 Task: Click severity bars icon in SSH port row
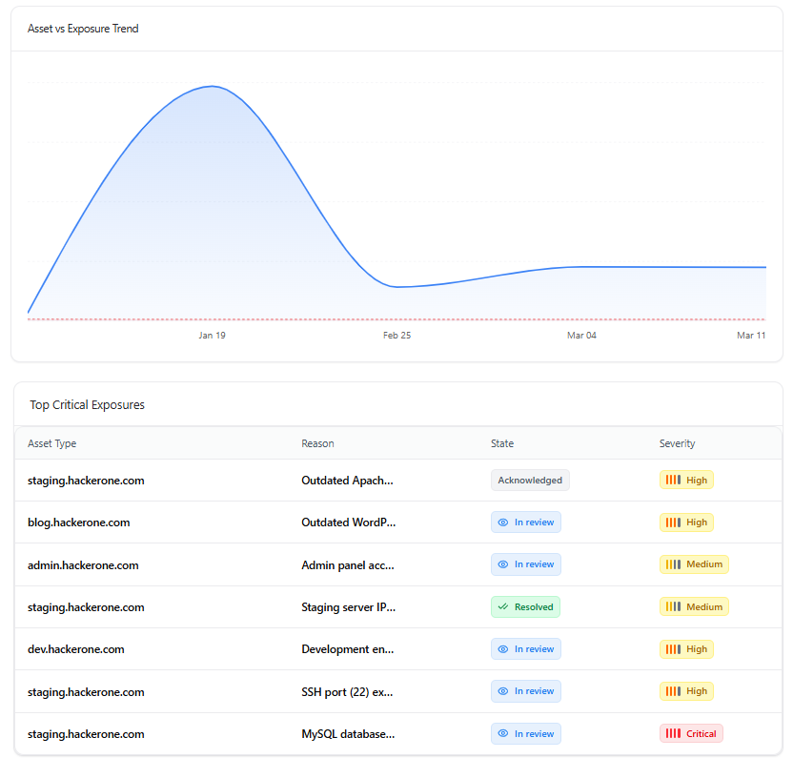coord(673,690)
